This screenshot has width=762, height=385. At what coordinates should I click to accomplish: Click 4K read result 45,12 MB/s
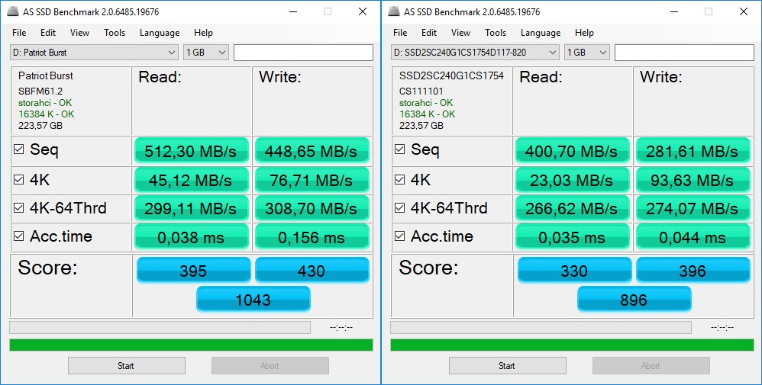(192, 181)
